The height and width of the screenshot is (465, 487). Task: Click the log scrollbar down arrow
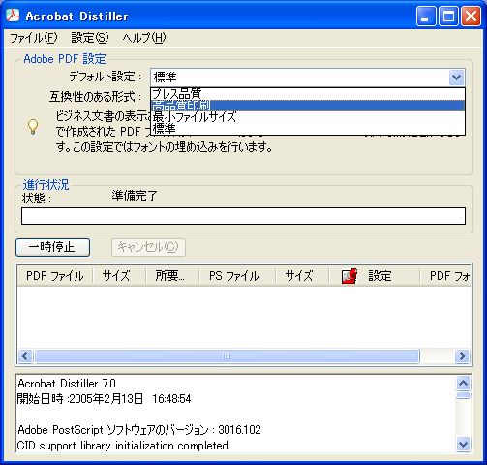click(463, 445)
